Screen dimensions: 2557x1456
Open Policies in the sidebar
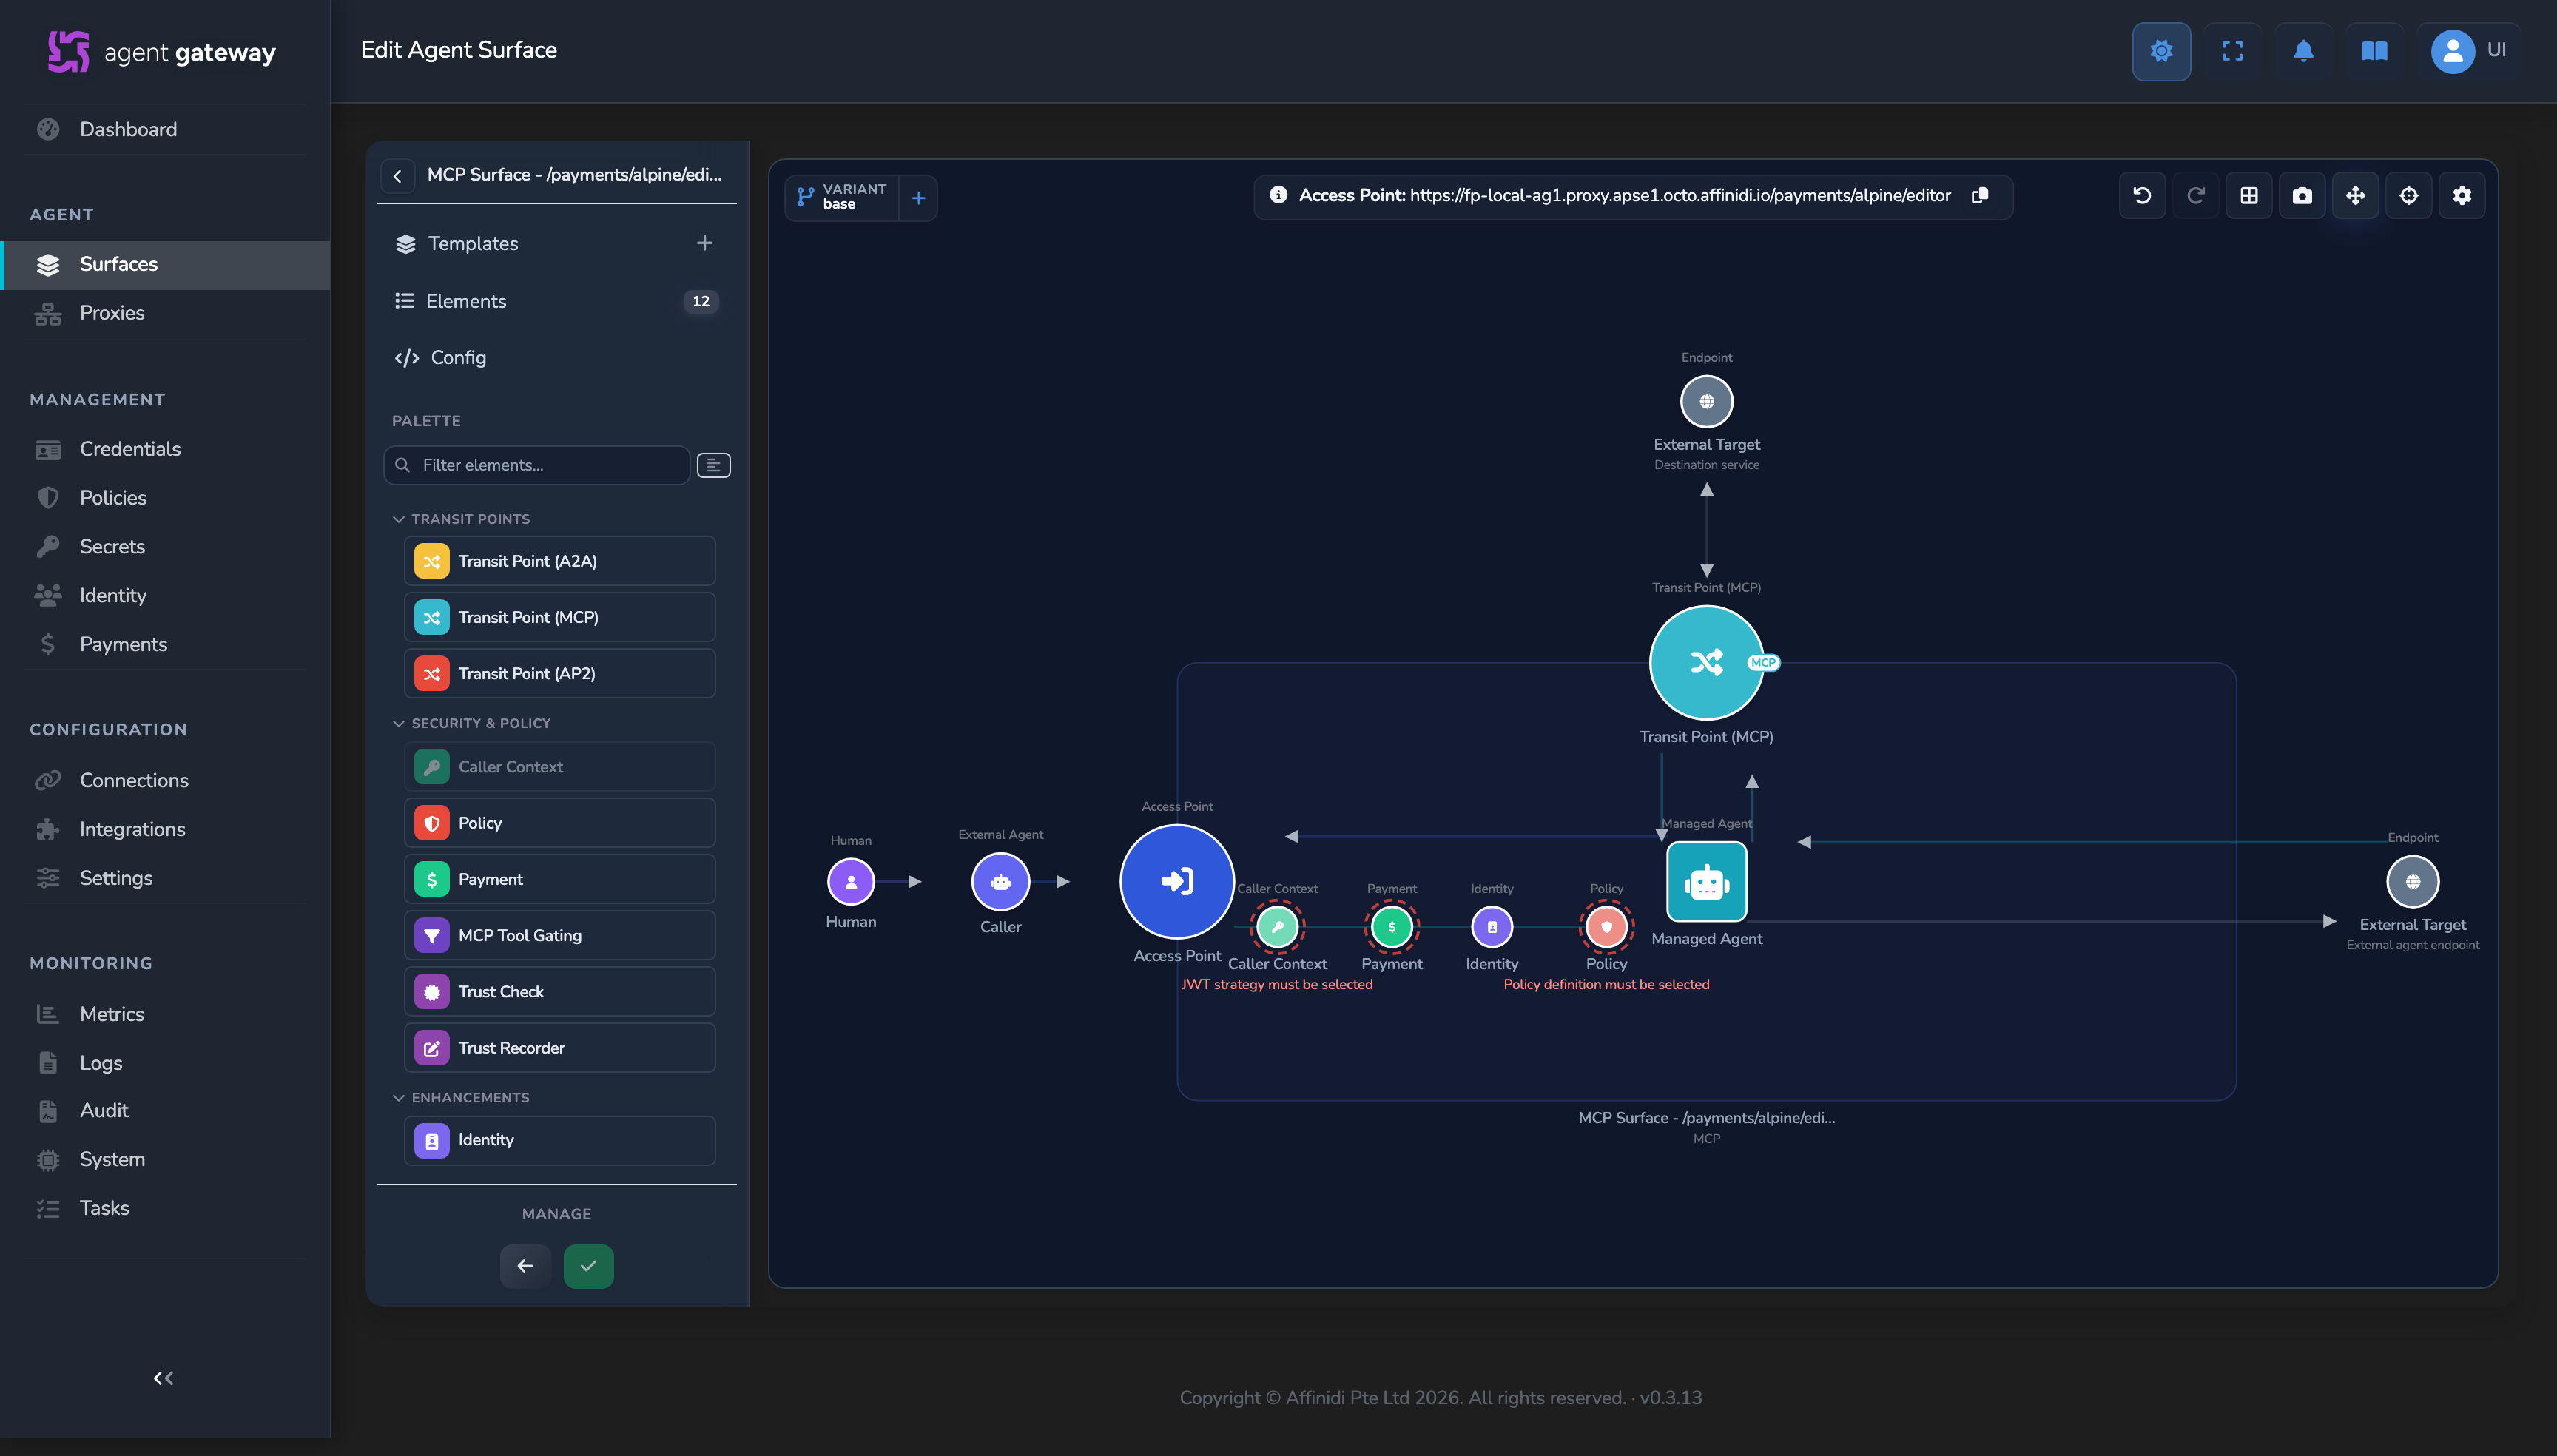(165, 498)
